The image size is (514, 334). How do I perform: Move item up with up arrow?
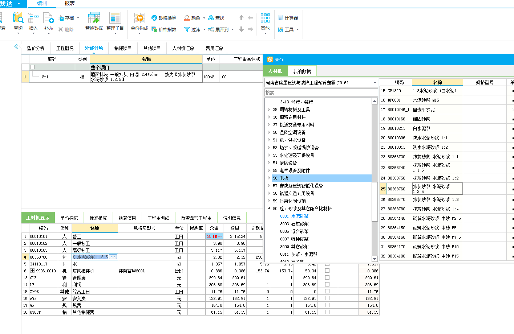click(241, 17)
